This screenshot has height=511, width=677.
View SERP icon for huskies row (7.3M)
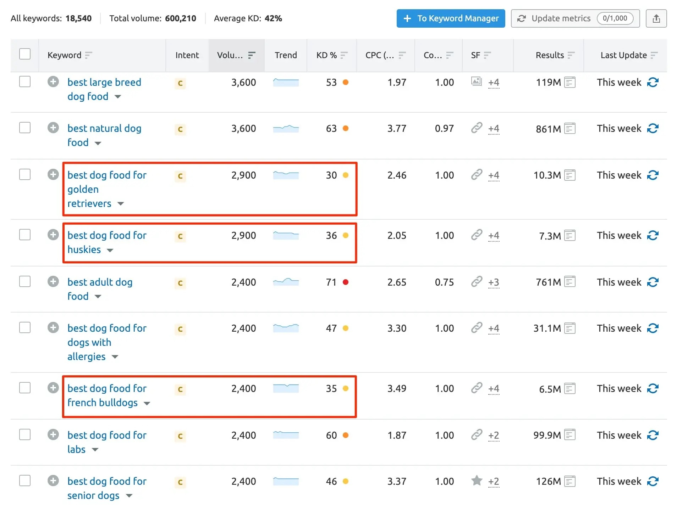click(x=569, y=235)
